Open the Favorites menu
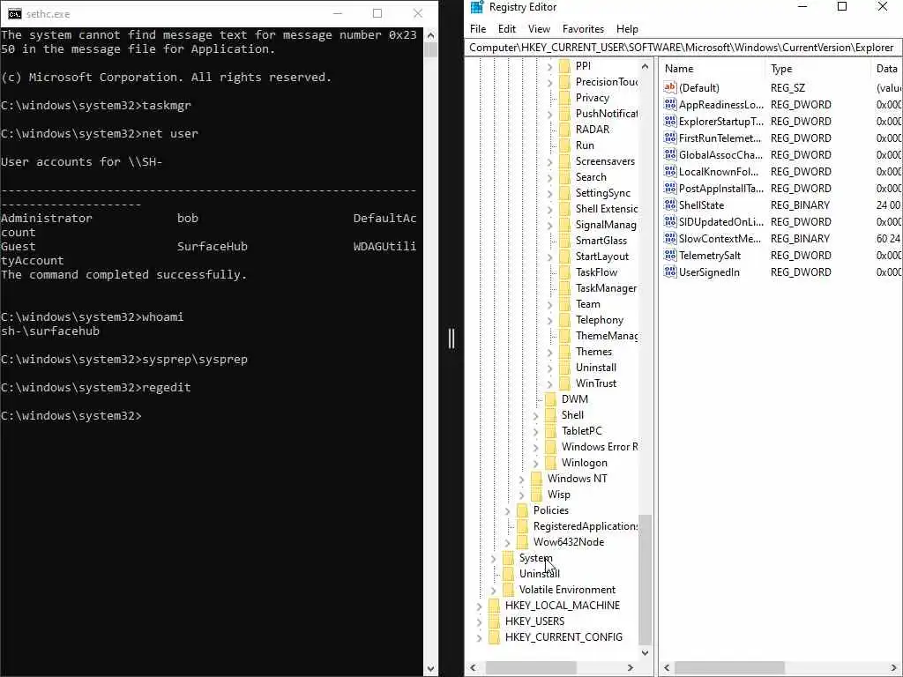The image size is (903, 677). 584,29
